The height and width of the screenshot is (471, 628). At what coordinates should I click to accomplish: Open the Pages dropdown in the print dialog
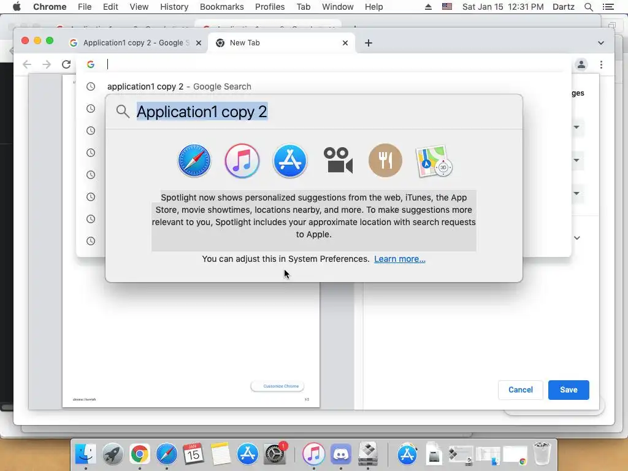click(x=576, y=160)
